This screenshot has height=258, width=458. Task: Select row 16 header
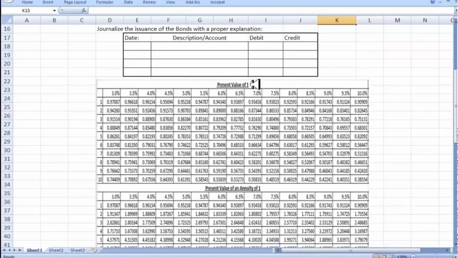[x=6, y=29]
